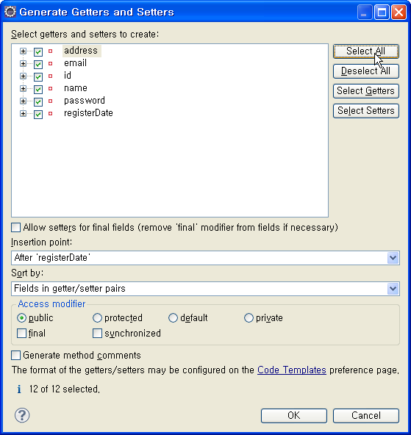411x435 pixels.
Task: Close the dialog with the X button
Action: [399, 12]
